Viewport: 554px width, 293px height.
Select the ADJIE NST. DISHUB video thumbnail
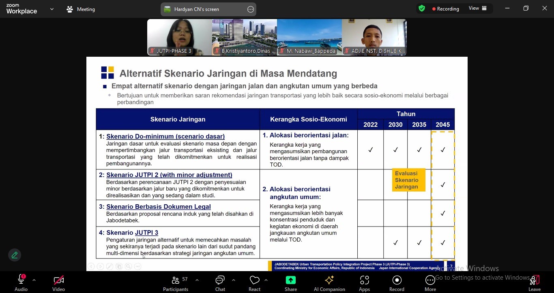click(374, 37)
